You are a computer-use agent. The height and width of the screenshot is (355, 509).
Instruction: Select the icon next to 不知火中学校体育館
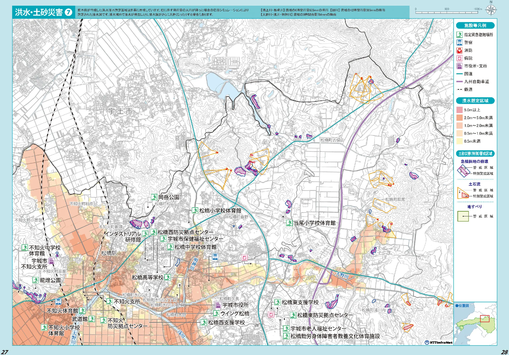(25, 247)
